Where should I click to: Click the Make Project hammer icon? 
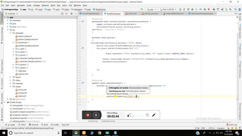(141, 9)
